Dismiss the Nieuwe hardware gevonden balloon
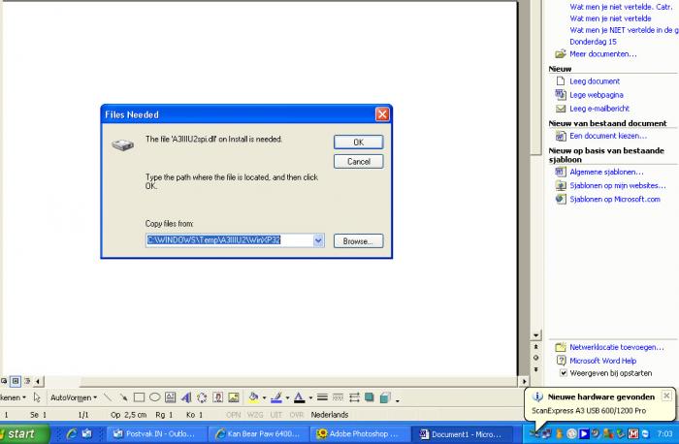The height and width of the screenshot is (444, 679). 666,396
